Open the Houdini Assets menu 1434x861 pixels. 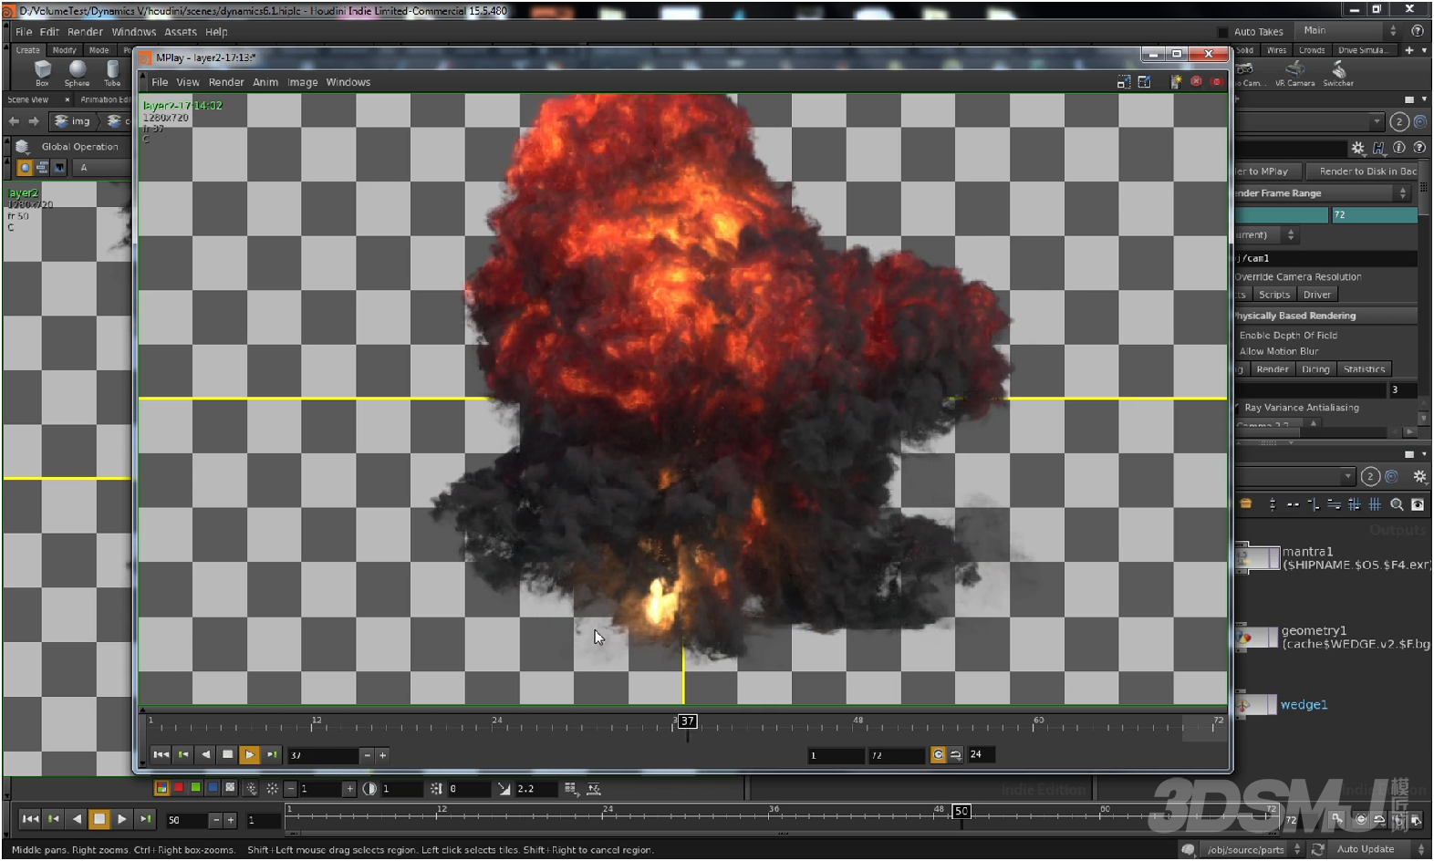click(x=181, y=32)
